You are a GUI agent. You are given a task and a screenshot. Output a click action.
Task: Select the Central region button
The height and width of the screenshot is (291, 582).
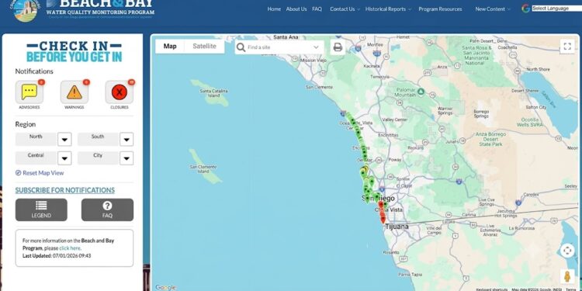pos(36,158)
